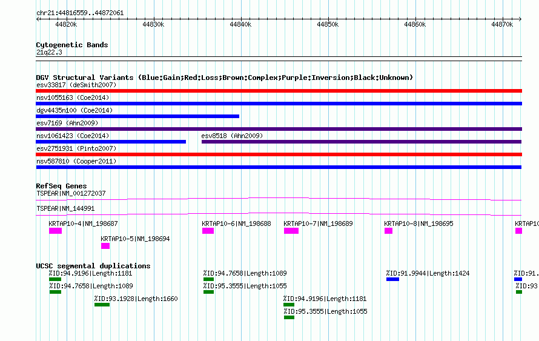Select the KRTAP10-5|NM_198694 label

135,239
